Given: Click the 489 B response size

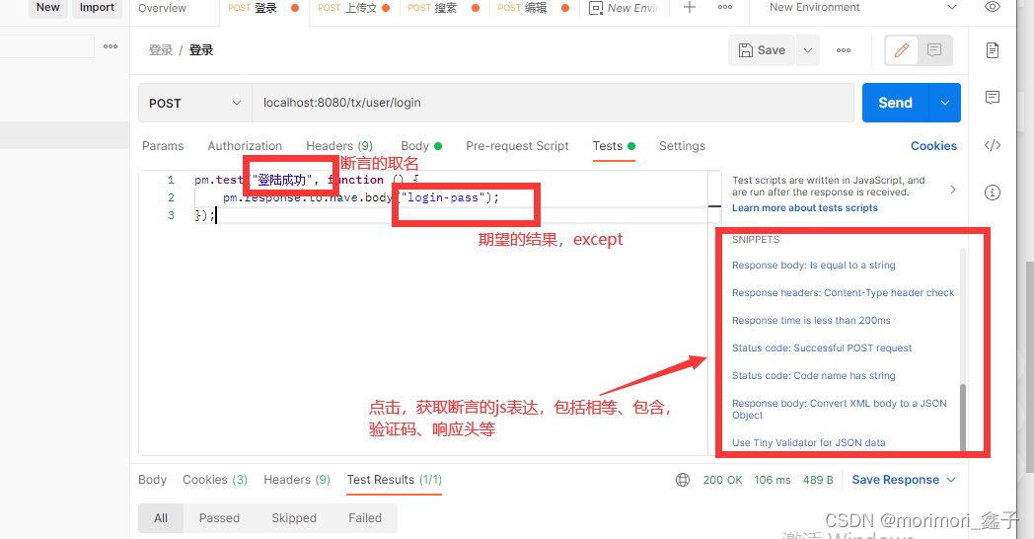Looking at the screenshot, I should 818,480.
